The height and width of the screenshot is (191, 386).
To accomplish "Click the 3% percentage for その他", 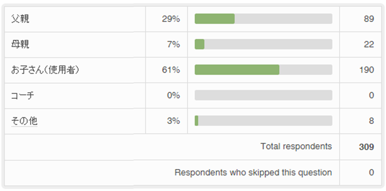I will pos(173,121).
